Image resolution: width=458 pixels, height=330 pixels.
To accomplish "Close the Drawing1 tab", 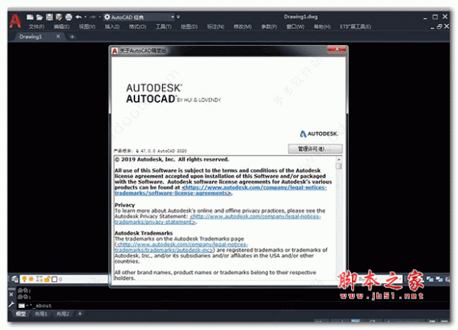I will coord(58,37).
